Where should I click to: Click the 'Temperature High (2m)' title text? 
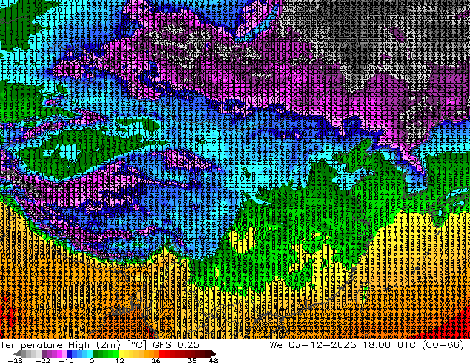pyautogui.click(x=60, y=345)
